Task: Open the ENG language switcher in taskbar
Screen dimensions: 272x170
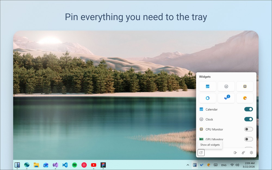Action: [x=224, y=165]
